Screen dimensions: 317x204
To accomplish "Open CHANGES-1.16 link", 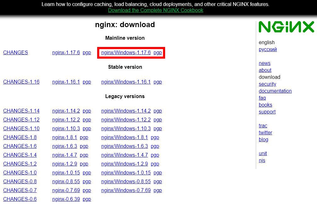I will pos(21,82).
